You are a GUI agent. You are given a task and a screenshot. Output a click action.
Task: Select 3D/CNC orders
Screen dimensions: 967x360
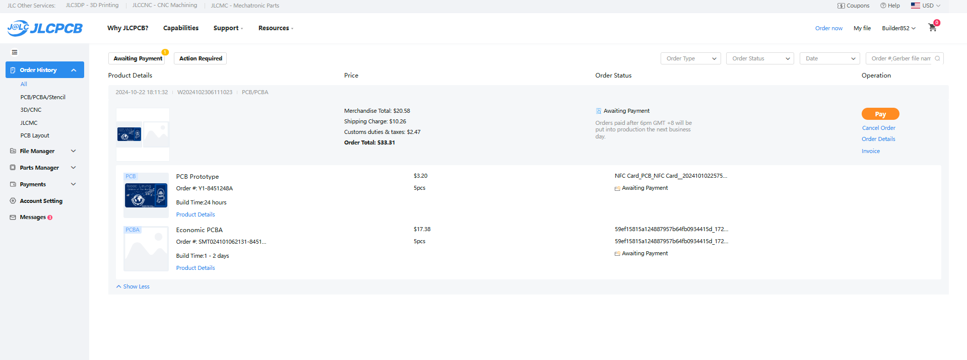point(31,110)
